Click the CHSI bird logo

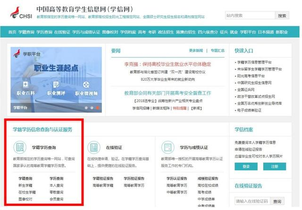pos(15,13)
